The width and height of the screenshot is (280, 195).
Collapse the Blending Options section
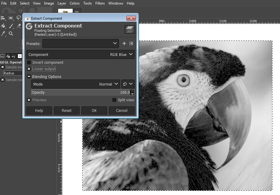29,77
